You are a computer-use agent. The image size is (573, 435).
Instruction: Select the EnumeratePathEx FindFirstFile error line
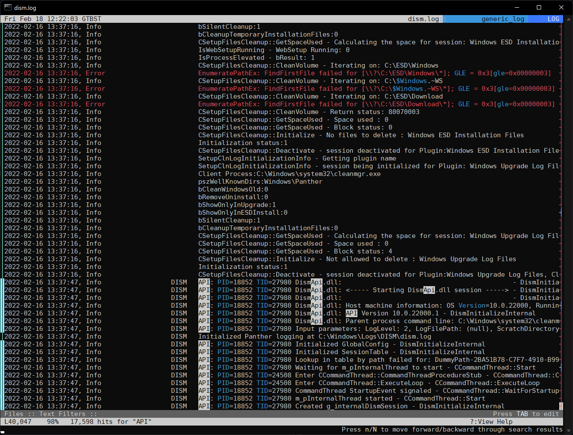click(x=302, y=73)
